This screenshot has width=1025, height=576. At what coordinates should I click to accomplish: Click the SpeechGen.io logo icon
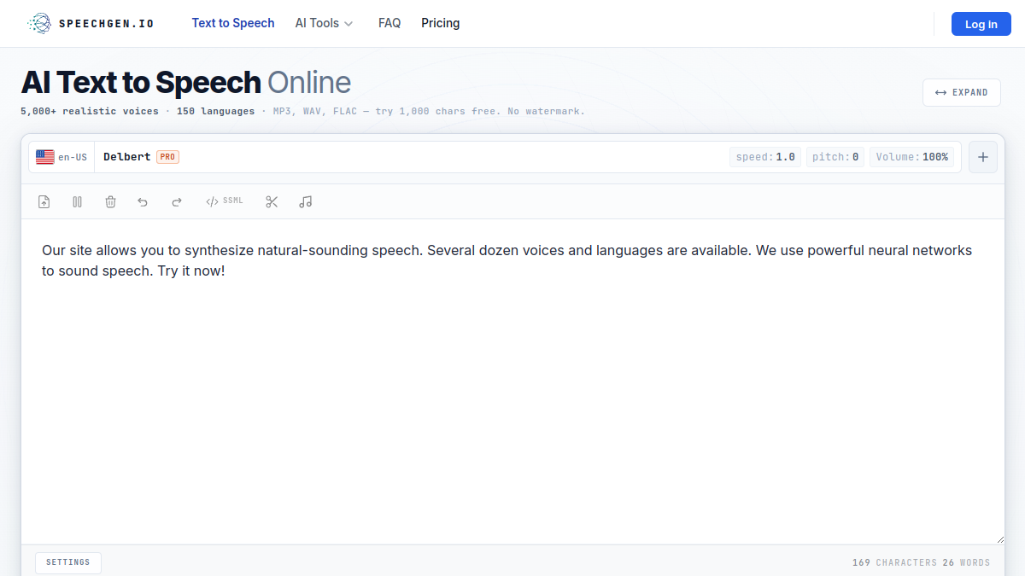point(39,24)
